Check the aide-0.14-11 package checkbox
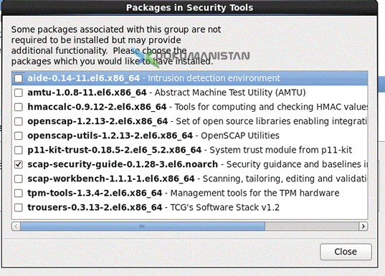Viewport: 385px width, 276px height. point(19,78)
